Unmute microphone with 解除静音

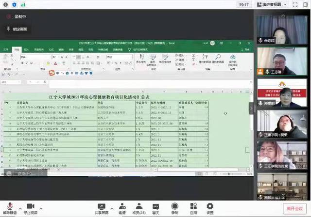tap(10, 208)
